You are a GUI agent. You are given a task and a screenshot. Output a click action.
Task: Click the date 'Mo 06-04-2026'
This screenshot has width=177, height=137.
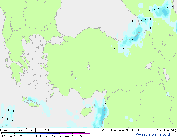click(118, 130)
